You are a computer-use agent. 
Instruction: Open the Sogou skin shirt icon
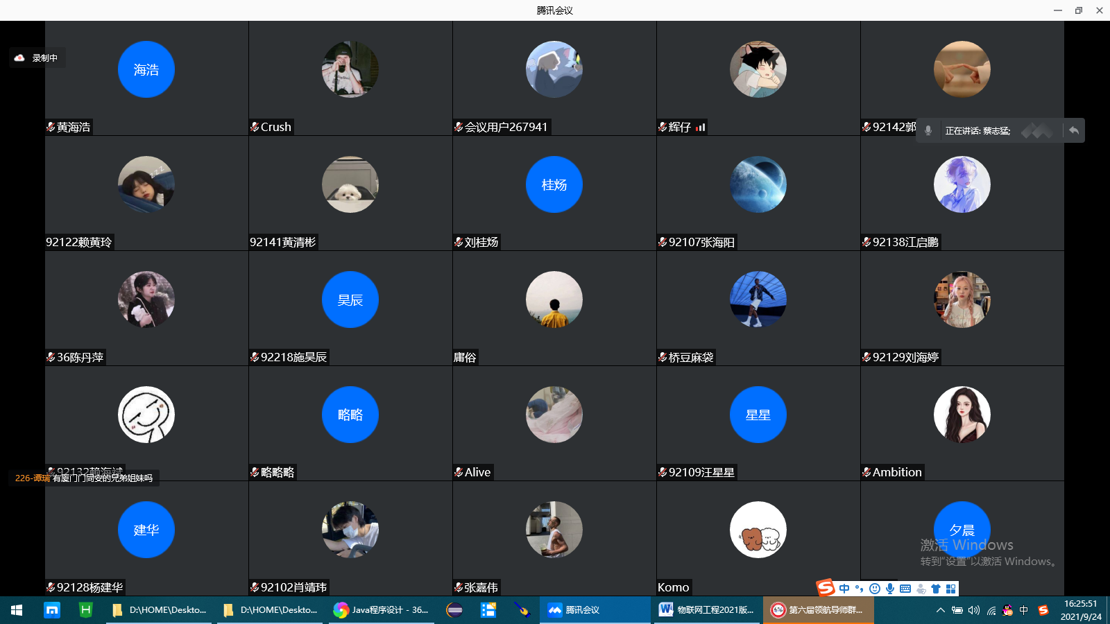[936, 589]
